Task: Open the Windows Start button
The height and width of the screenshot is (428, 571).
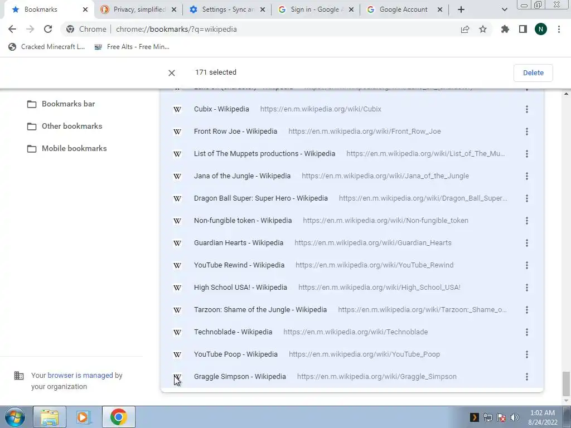Action: [15, 417]
